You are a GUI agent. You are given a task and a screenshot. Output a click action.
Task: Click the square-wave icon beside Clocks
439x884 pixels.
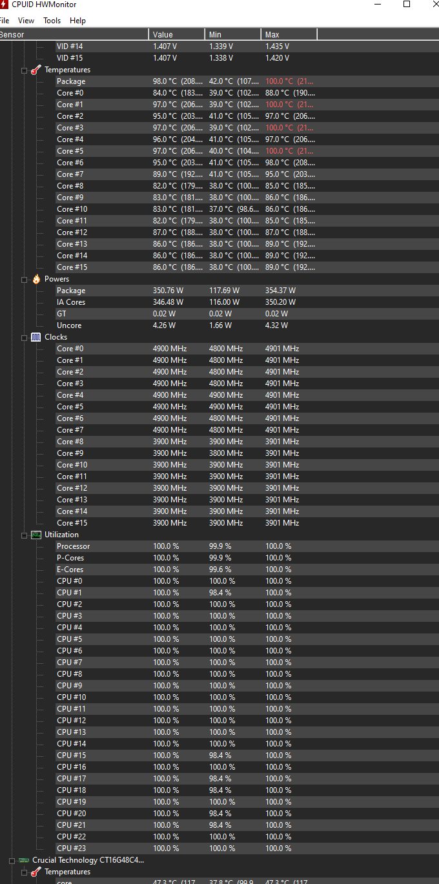[x=36, y=337]
